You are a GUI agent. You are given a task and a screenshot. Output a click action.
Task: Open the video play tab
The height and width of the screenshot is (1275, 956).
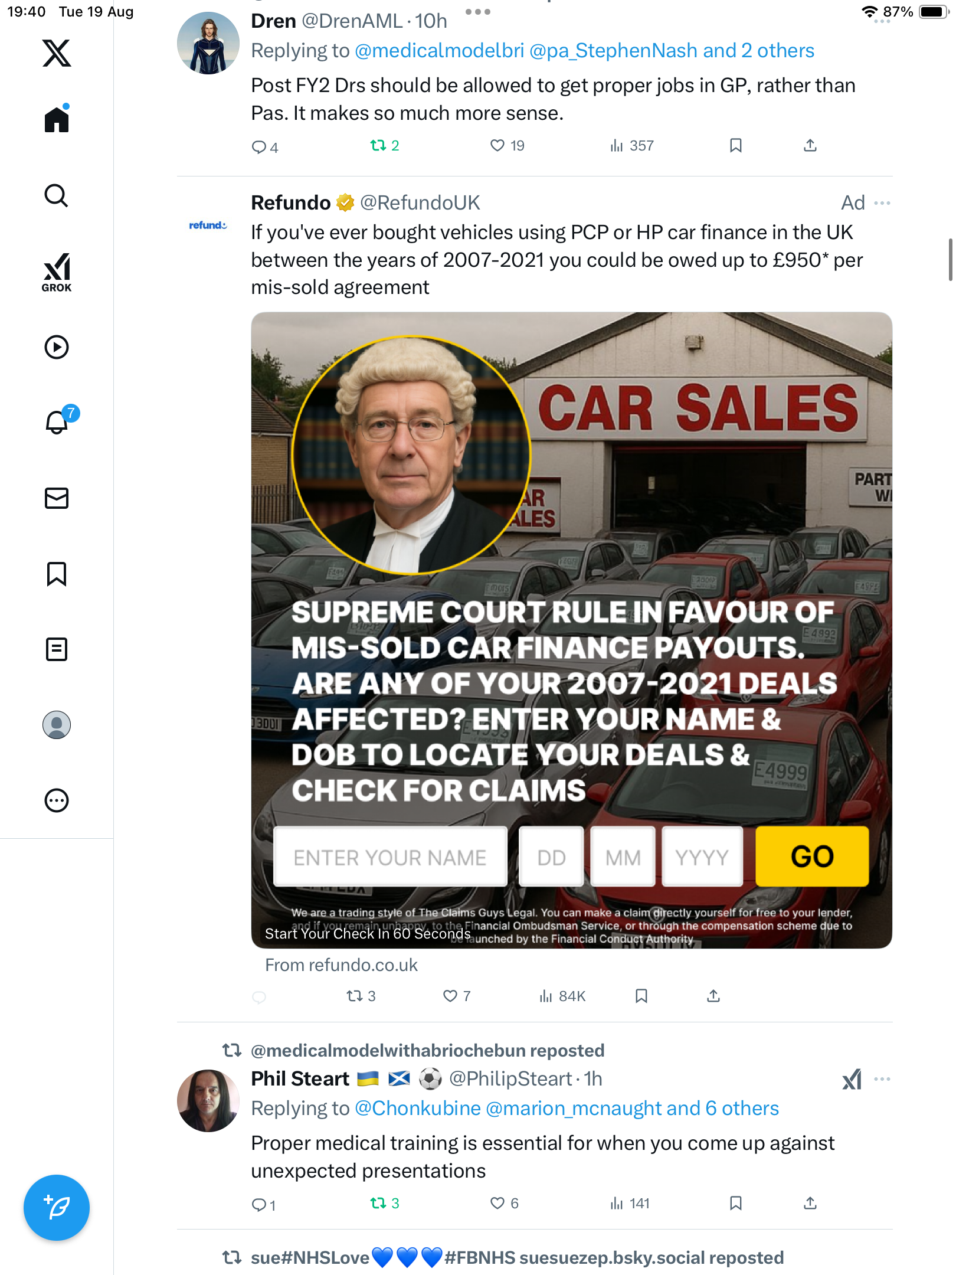(x=57, y=347)
